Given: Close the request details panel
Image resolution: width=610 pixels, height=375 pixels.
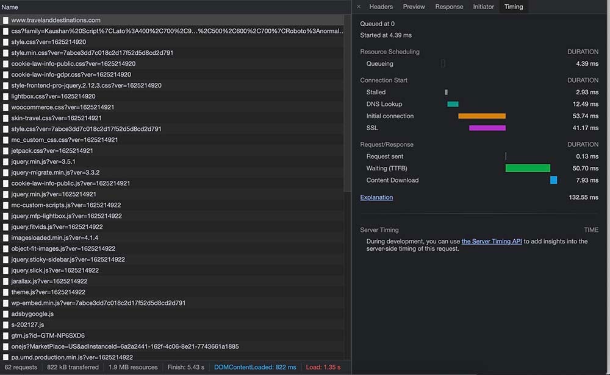Looking at the screenshot, I should 358,7.
